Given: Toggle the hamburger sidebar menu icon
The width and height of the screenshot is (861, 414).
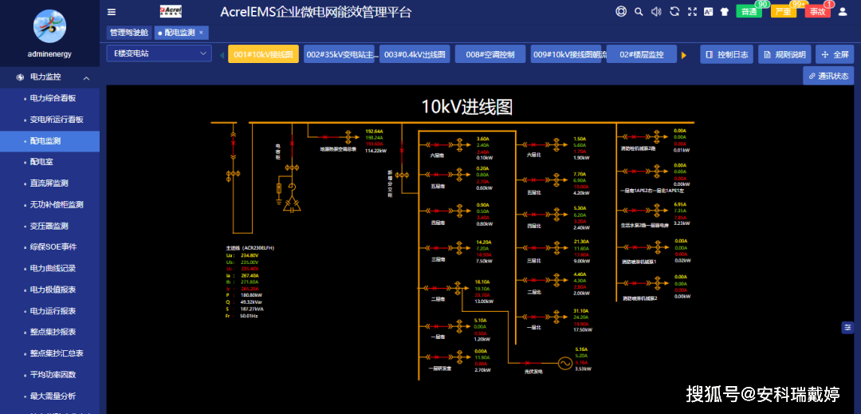Looking at the screenshot, I should [112, 12].
